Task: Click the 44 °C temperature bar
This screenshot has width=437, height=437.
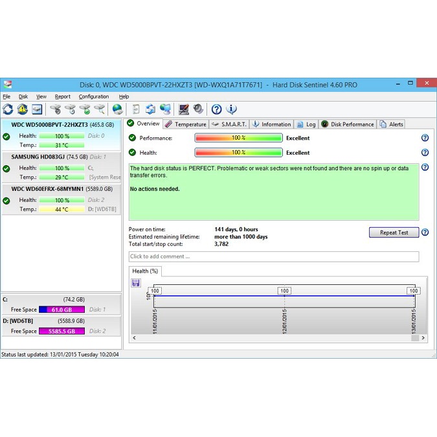Action: pos(62,209)
